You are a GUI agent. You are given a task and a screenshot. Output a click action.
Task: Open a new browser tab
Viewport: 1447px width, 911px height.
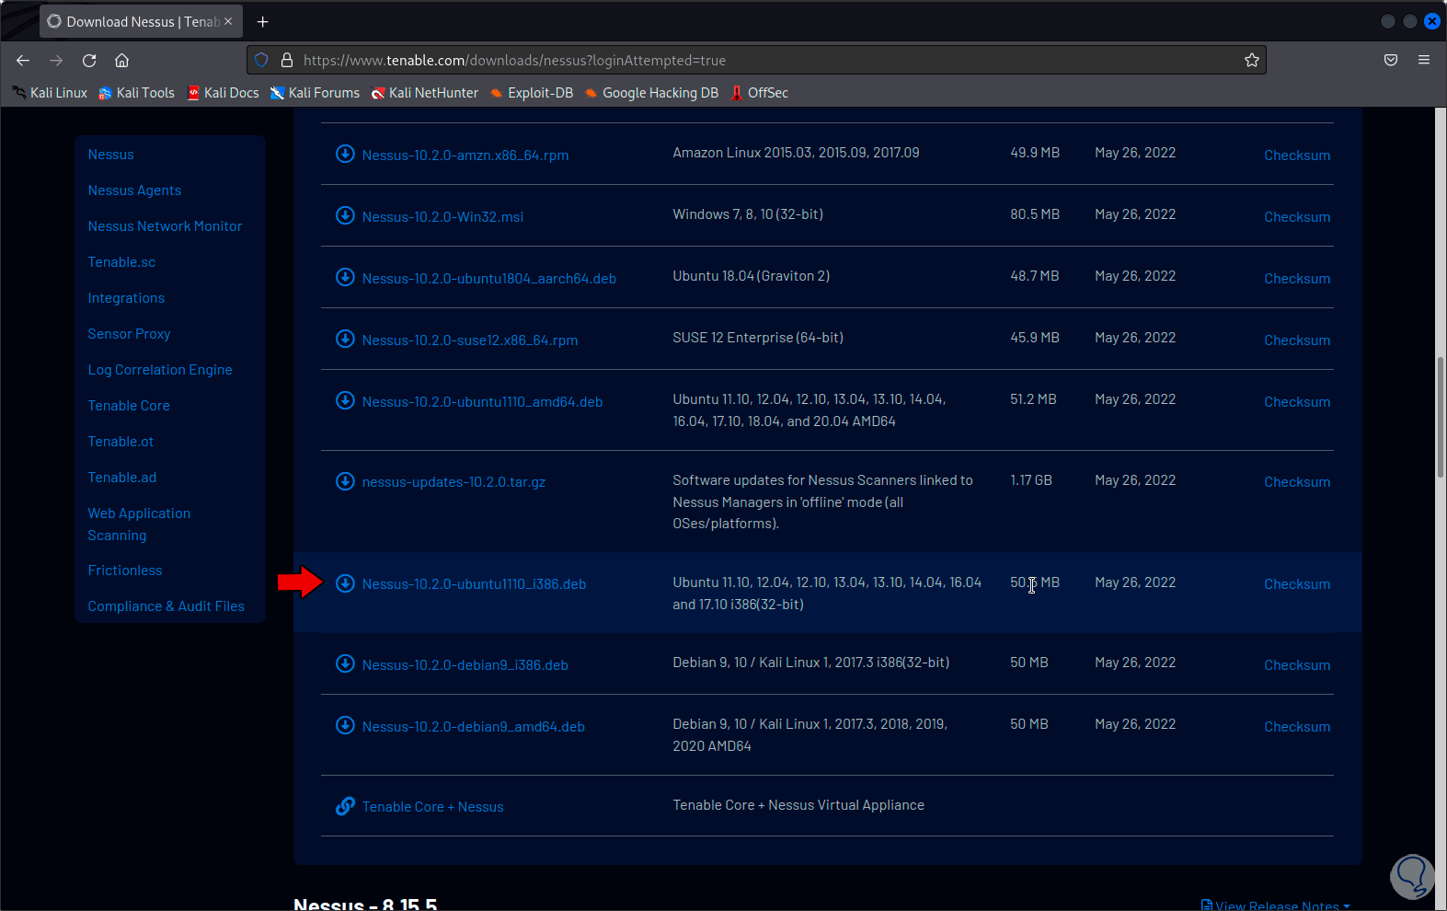262,21
